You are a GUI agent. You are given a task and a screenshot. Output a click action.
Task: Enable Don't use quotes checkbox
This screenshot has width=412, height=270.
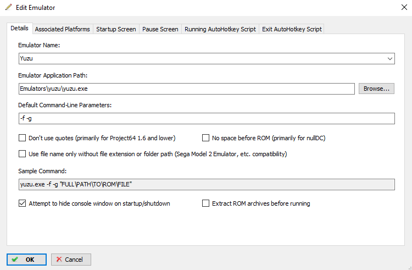click(x=23, y=138)
